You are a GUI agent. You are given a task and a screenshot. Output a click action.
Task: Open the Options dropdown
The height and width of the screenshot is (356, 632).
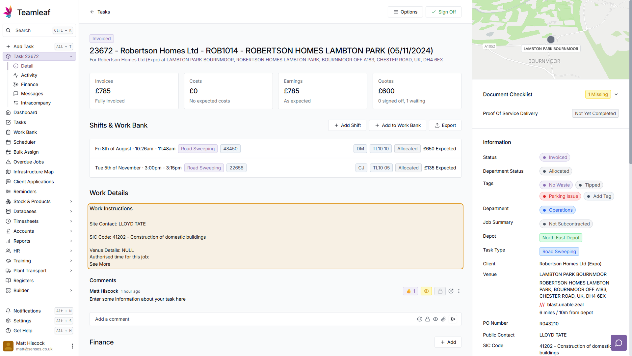point(405,12)
